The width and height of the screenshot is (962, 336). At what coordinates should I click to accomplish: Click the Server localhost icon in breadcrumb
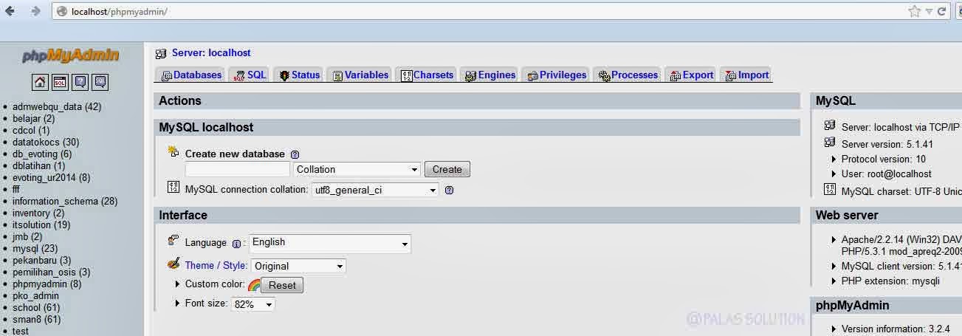tap(161, 53)
